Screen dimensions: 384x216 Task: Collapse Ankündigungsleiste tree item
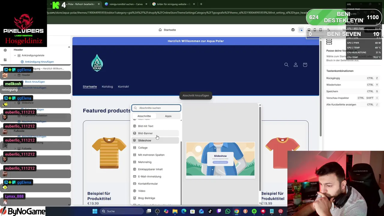(15, 55)
